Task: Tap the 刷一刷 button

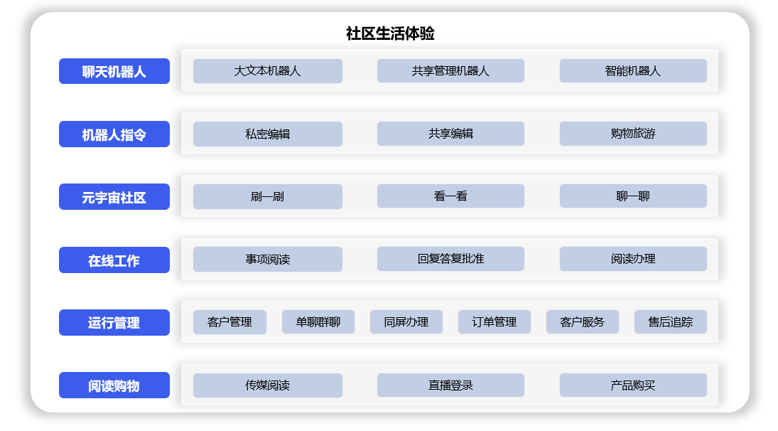Action: pos(267,196)
